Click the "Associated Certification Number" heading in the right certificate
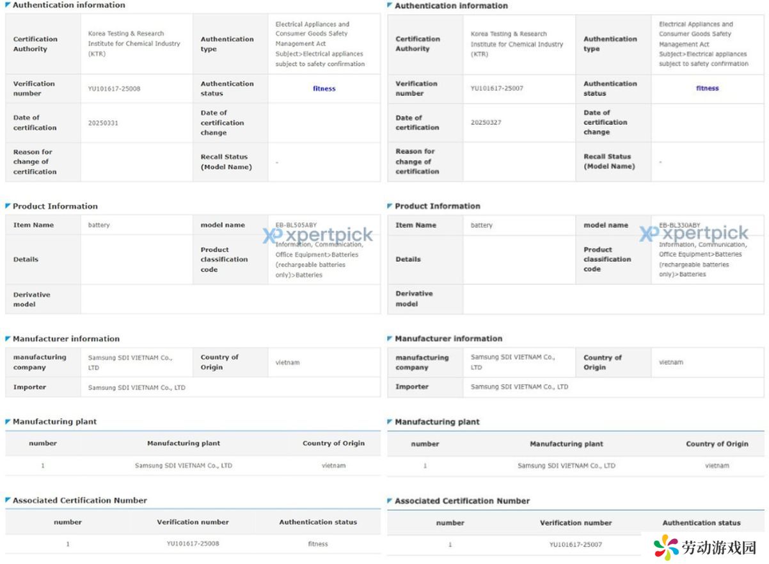This screenshot has height=564, width=769. tap(463, 501)
